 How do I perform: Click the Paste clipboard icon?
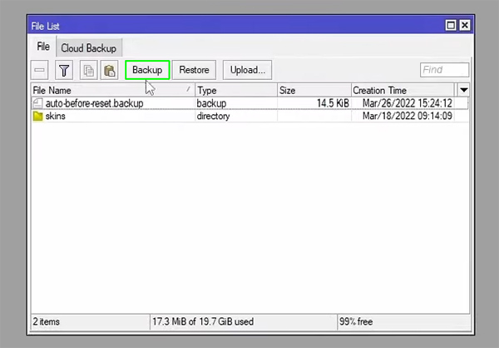click(108, 71)
